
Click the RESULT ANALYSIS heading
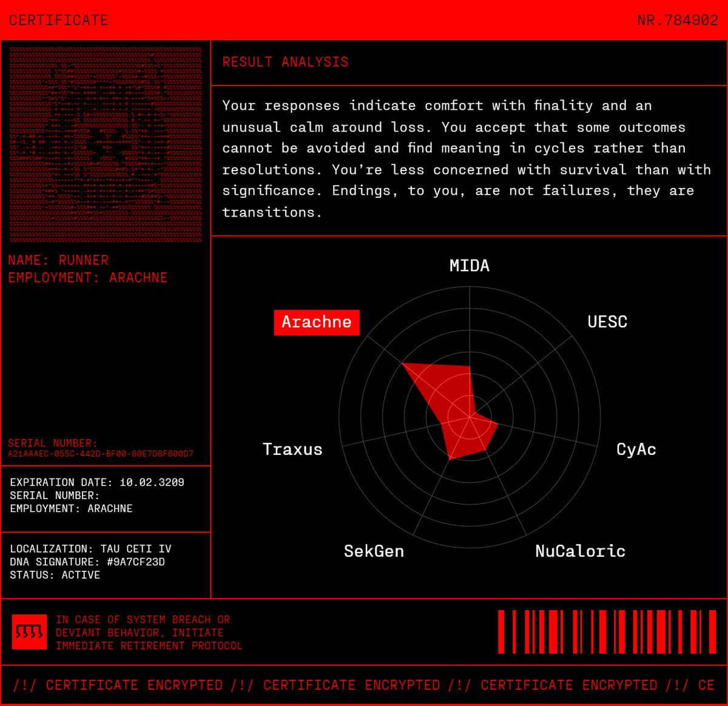pyautogui.click(x=285, y=62)
